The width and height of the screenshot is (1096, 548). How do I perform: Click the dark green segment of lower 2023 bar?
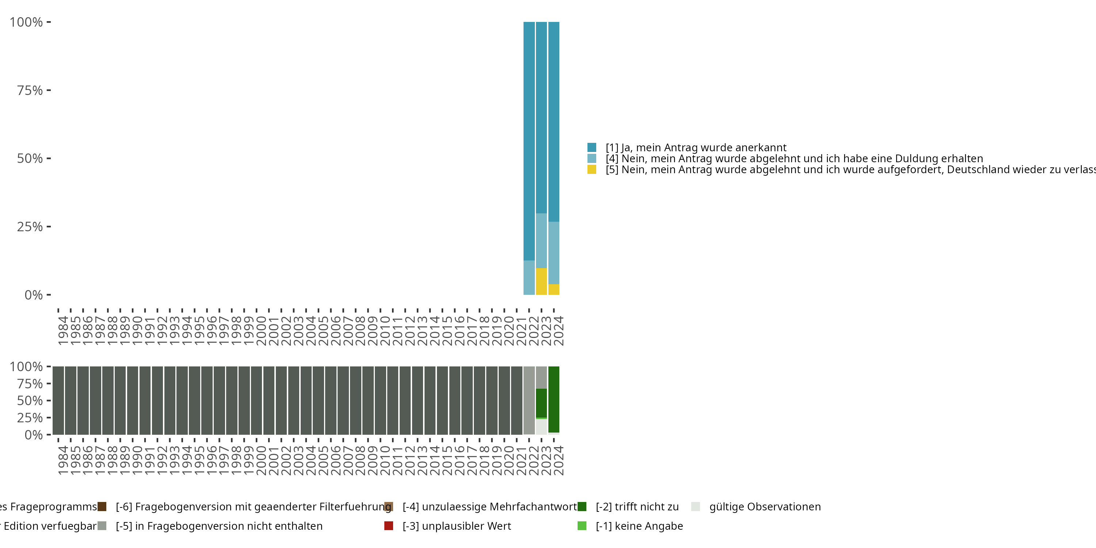pos(541,403)
